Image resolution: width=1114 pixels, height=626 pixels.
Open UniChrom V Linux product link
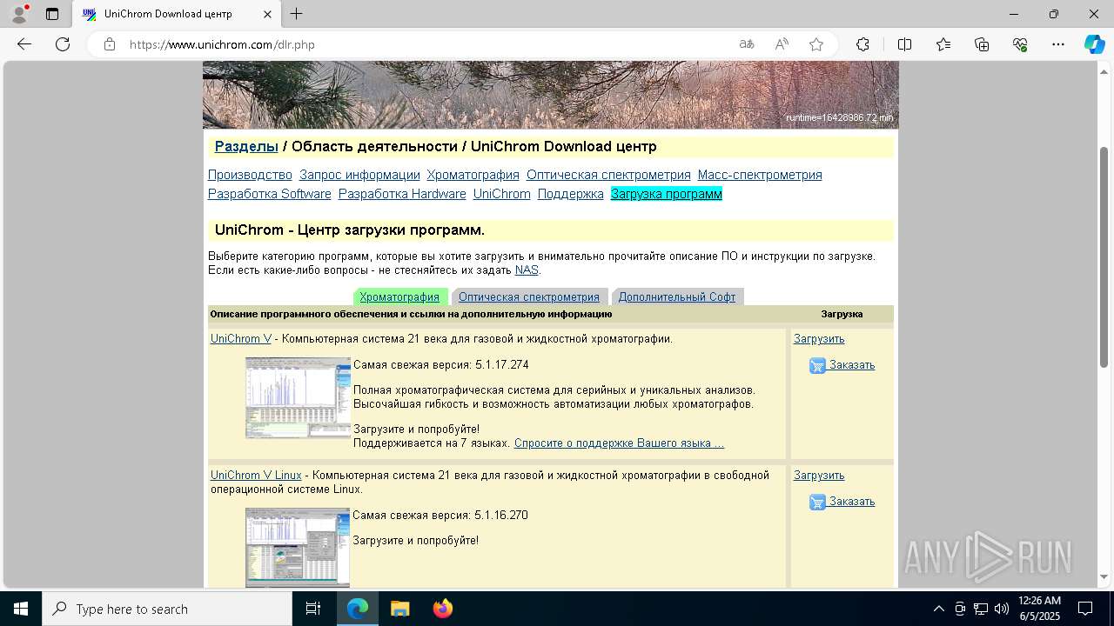[x=256, y=475]
